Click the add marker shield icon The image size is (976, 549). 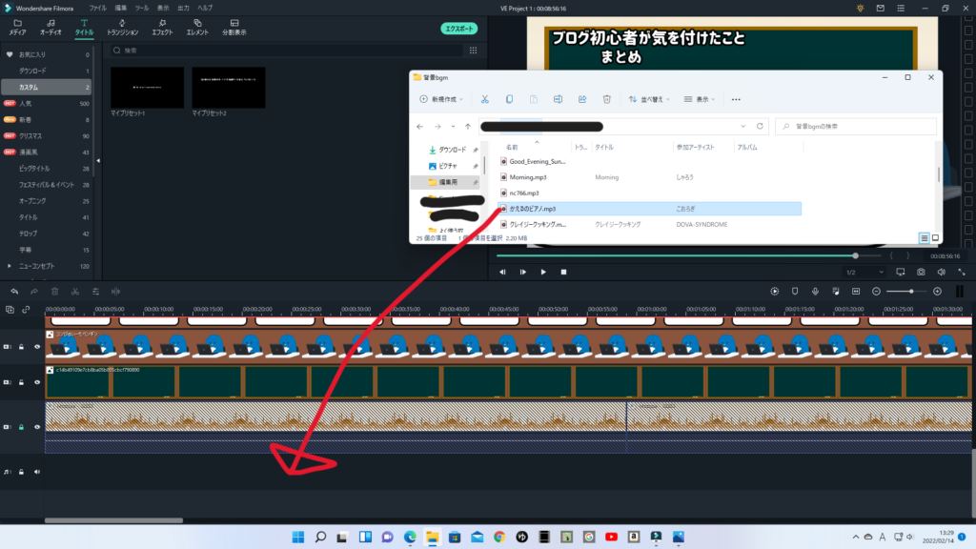coord(795,292)
